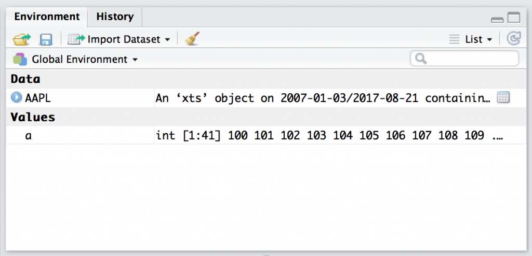
Task: Click the save workspace floppy icon
Action: (46, 39)
